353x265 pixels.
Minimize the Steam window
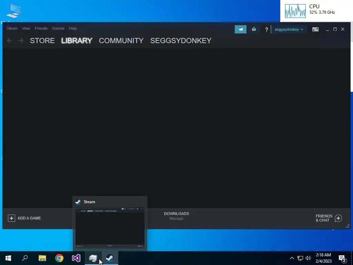point(327,29)
